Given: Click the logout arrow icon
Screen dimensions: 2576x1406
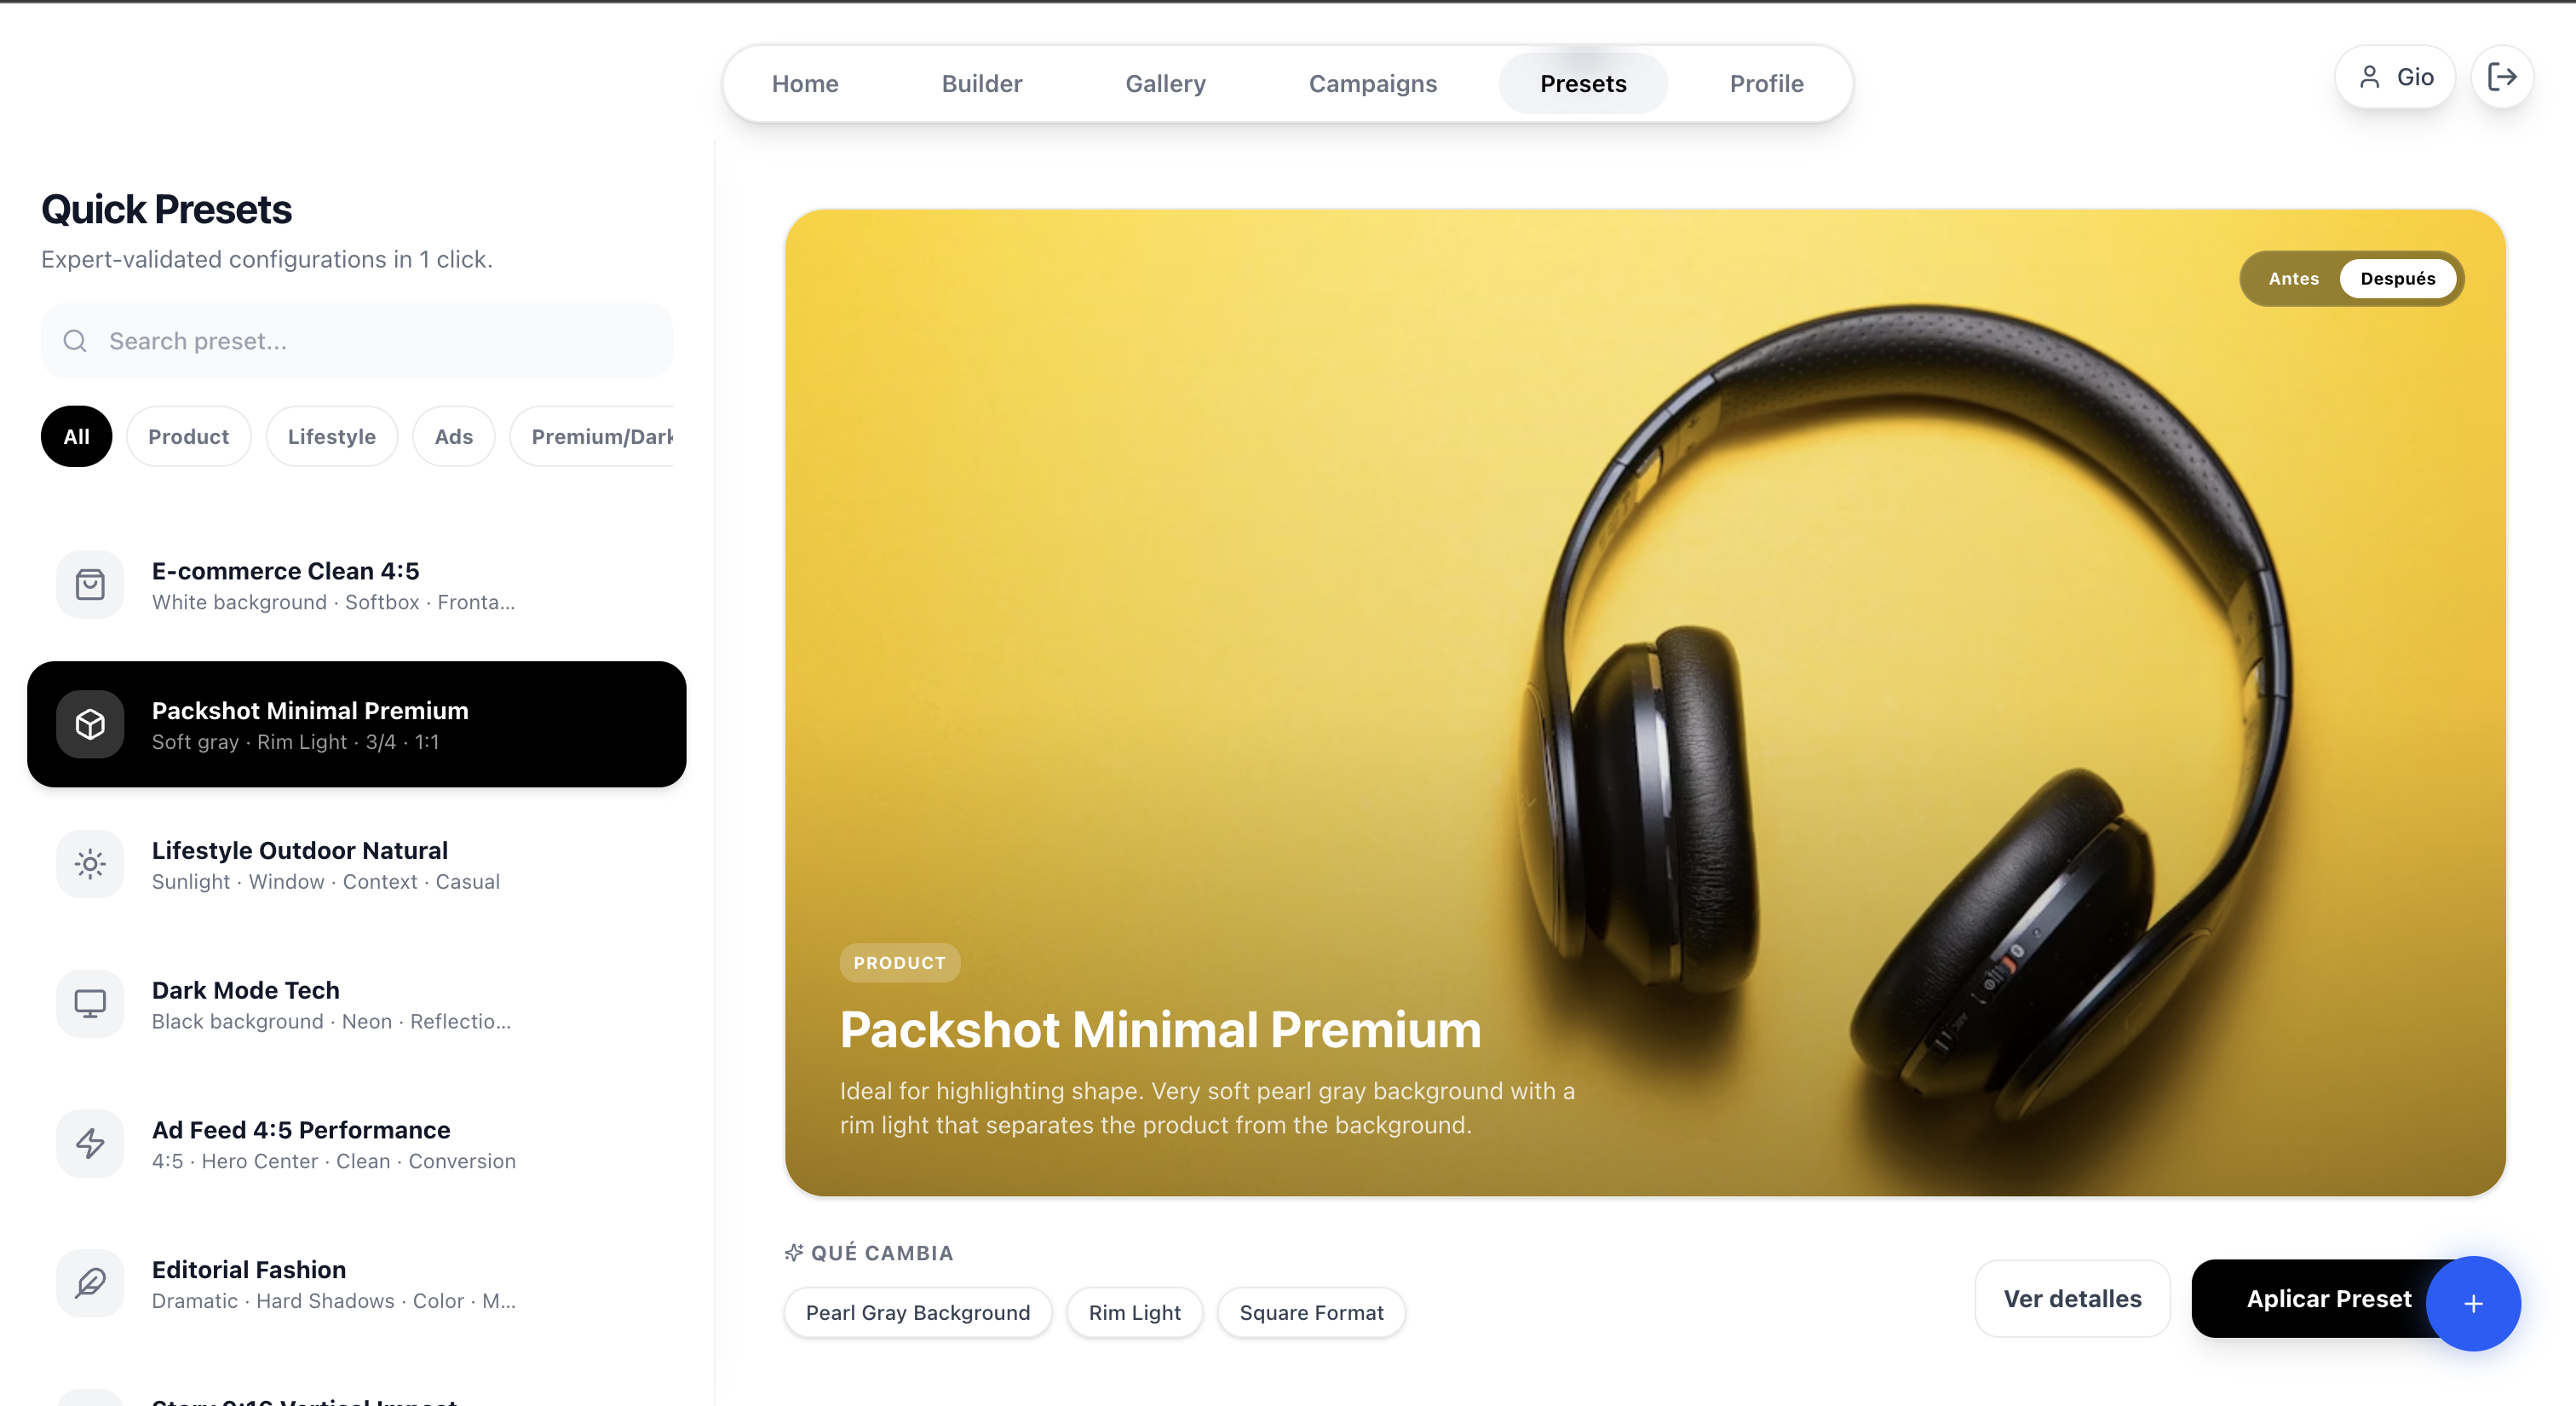Looking at the screenshot, I should click(2501, 77).
